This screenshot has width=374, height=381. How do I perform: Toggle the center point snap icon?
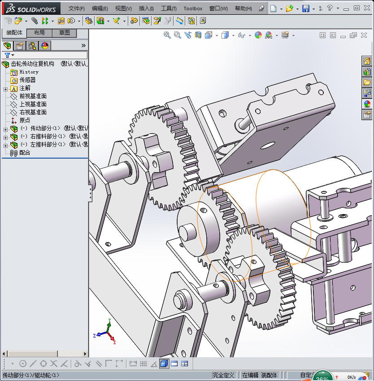pos(23,364)
